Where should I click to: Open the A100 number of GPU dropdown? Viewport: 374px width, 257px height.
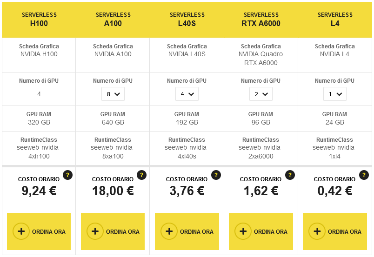coord(113,94)
